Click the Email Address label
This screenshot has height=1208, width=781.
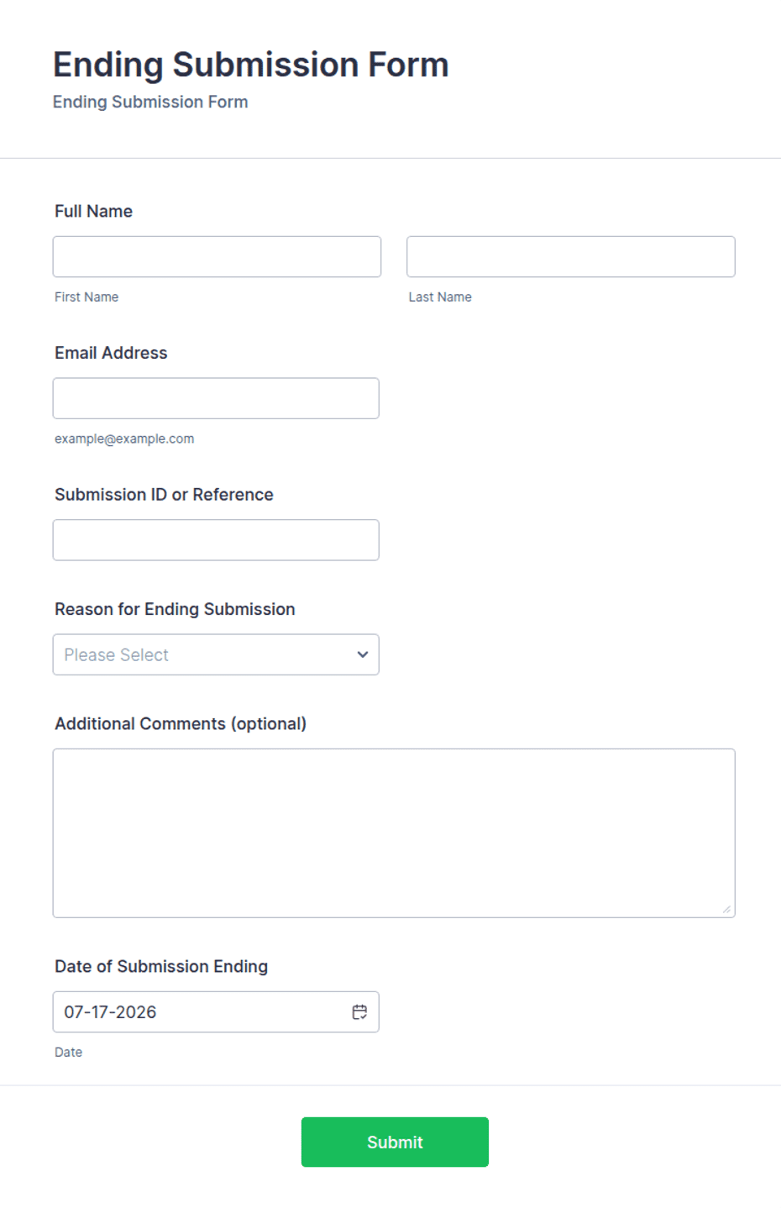111,353
